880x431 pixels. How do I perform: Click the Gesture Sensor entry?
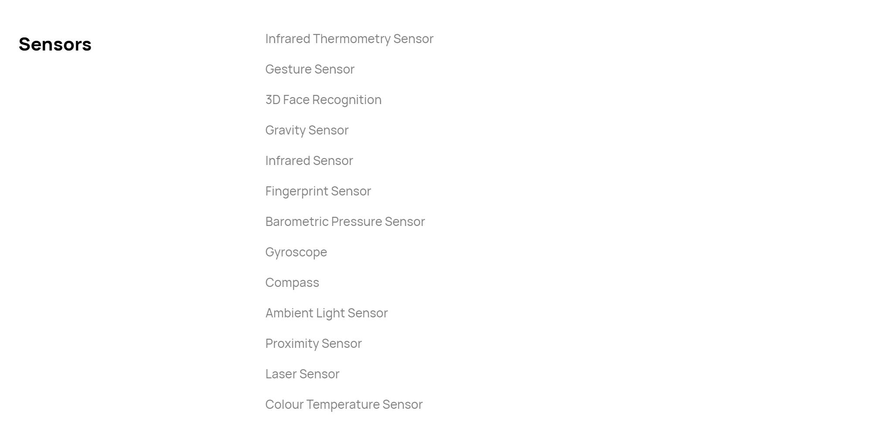pos(310,69)
